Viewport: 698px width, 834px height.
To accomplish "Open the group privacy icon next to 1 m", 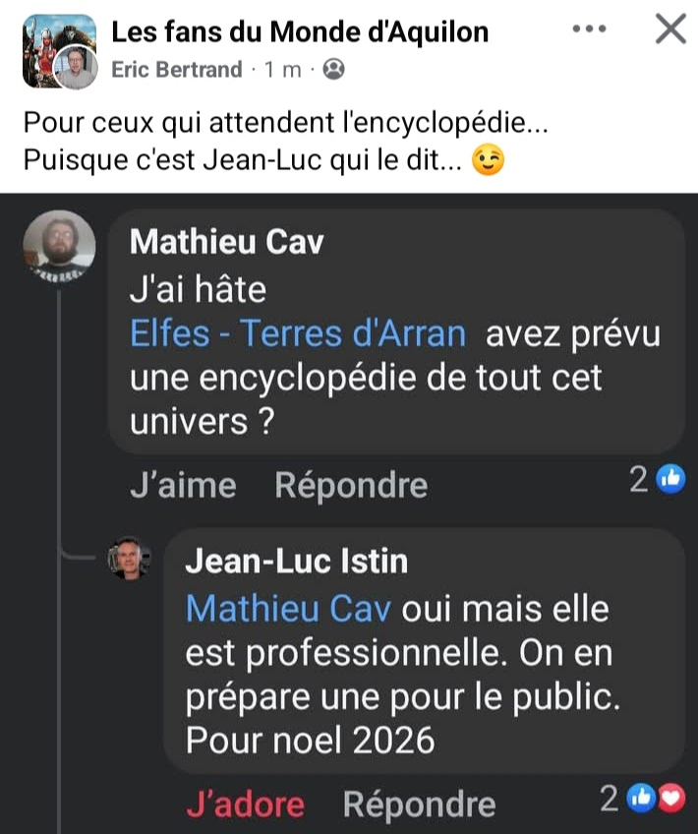I will point(334,69).
